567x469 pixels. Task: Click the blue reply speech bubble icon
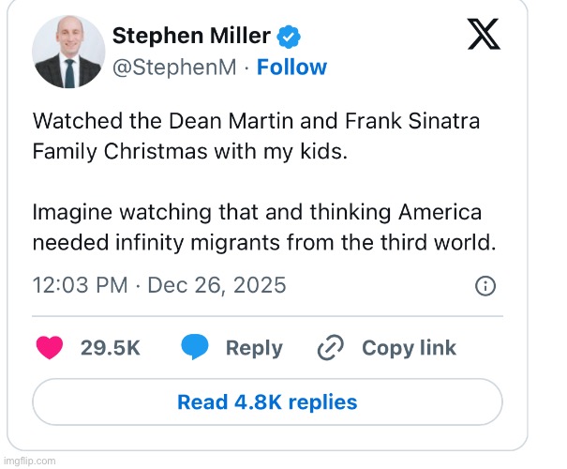[x=195, y=348]
